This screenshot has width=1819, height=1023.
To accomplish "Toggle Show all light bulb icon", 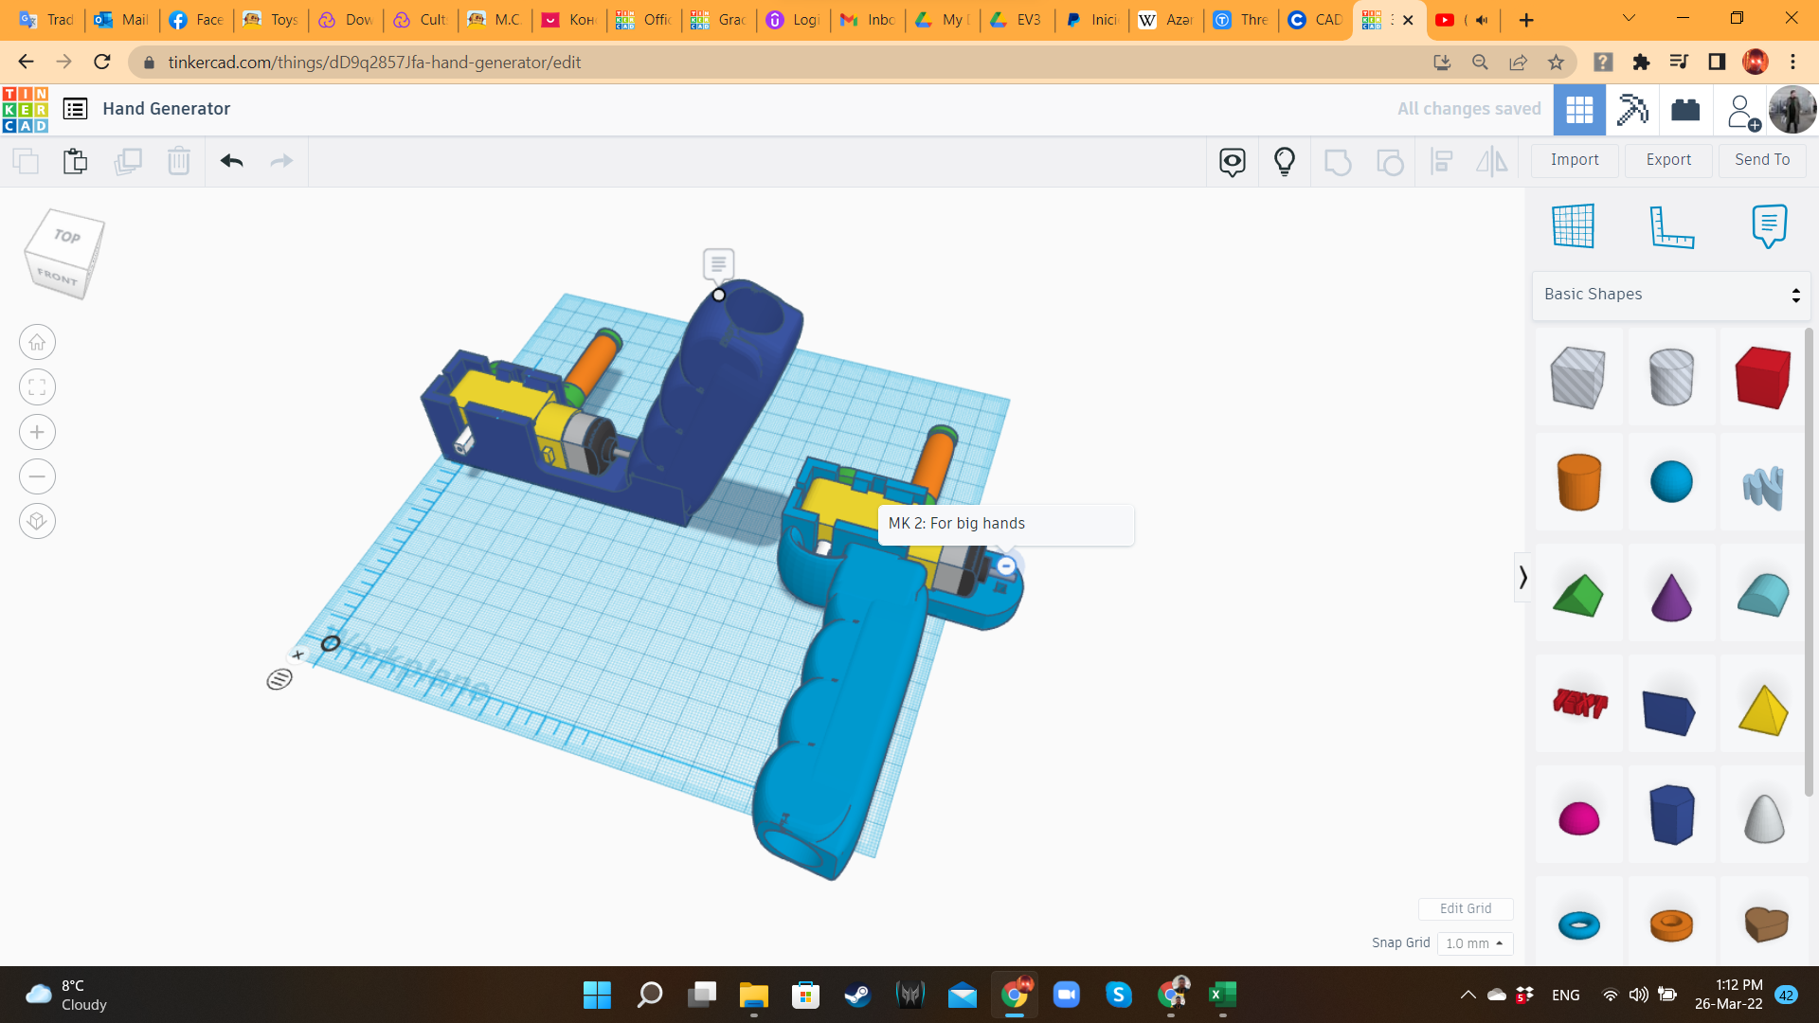I will point(1285,161).
